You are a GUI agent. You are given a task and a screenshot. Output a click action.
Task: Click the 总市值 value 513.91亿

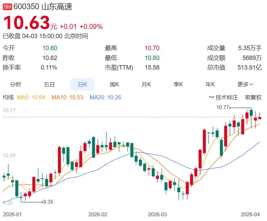coord(250,68)
